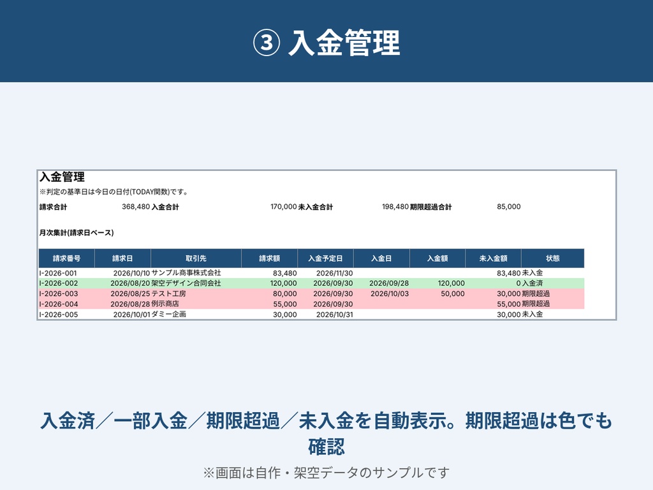Click invoice date 2026/10/10

[131, 273]
